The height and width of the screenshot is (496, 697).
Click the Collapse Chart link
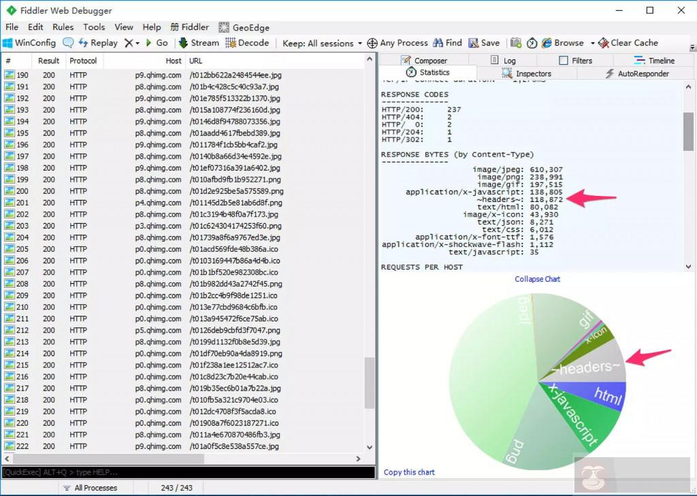537,279
